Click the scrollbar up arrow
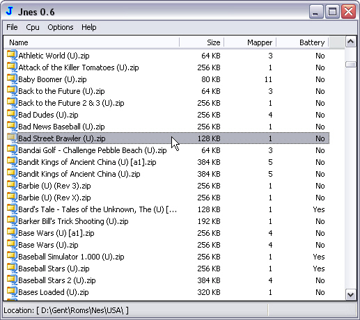This screenshot has width=360, height=320. [350, 42]
